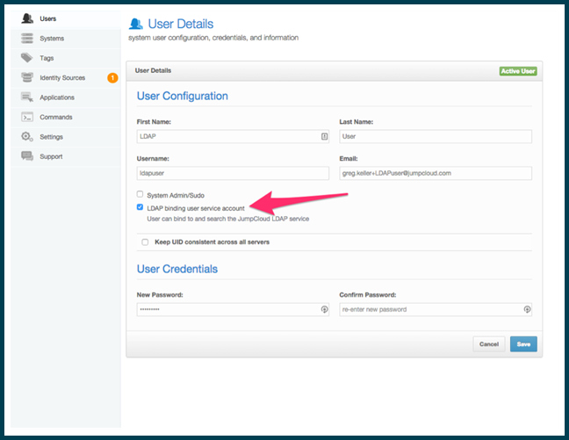
Task: Enable the System Admin/Sudo checkbox
Action: [140, 194]
